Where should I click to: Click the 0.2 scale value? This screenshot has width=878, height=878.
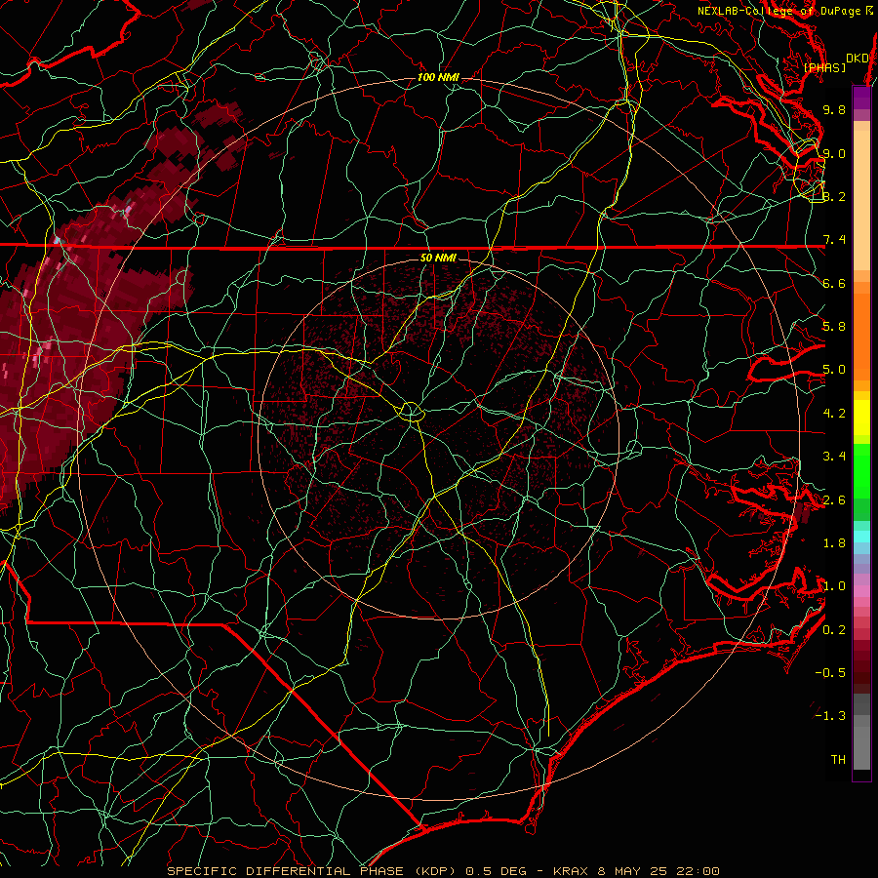pyautogui.click(x=834, y=630)
